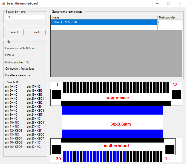Click the 30x0.8mm ribbon cable label
Screen dimensions: 186x164
pyautogui.click(x=120, y=124)
